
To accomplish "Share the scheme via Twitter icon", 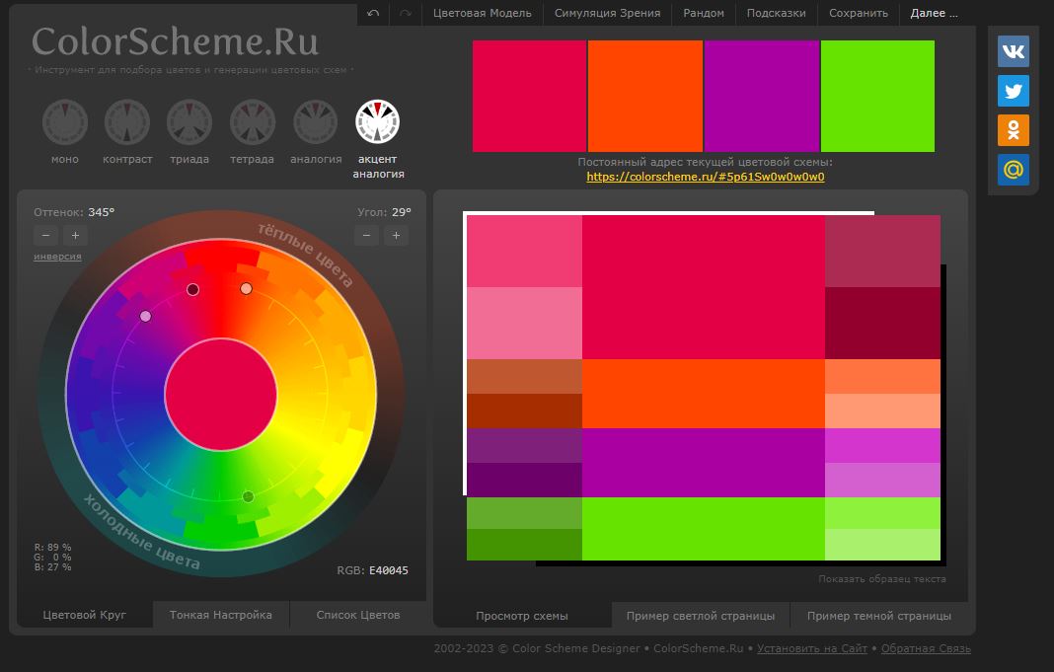I will [x=1013, y=90].
